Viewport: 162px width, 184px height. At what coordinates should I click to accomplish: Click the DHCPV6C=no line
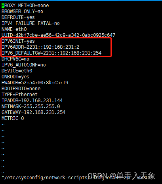point(15,59)
